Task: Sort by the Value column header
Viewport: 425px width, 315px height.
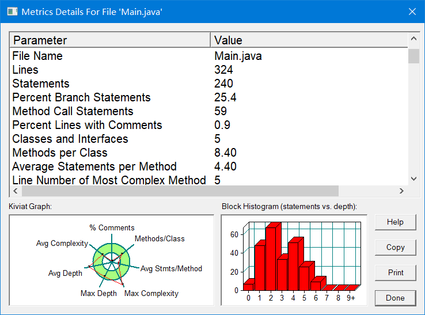Action: click(309, 40)
